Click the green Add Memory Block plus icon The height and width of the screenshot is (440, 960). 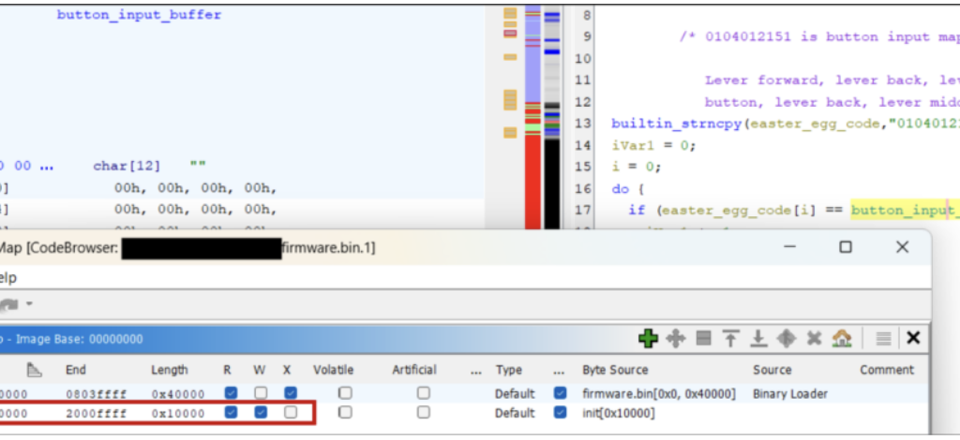click(648, 338)
